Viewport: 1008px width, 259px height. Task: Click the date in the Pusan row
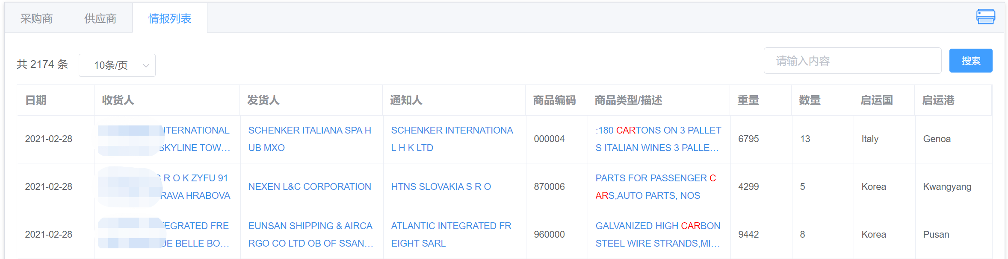[49, 234]
